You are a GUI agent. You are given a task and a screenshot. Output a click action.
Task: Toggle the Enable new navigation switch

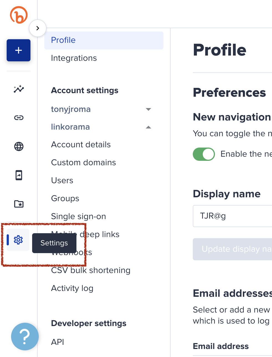pos(204,154)
